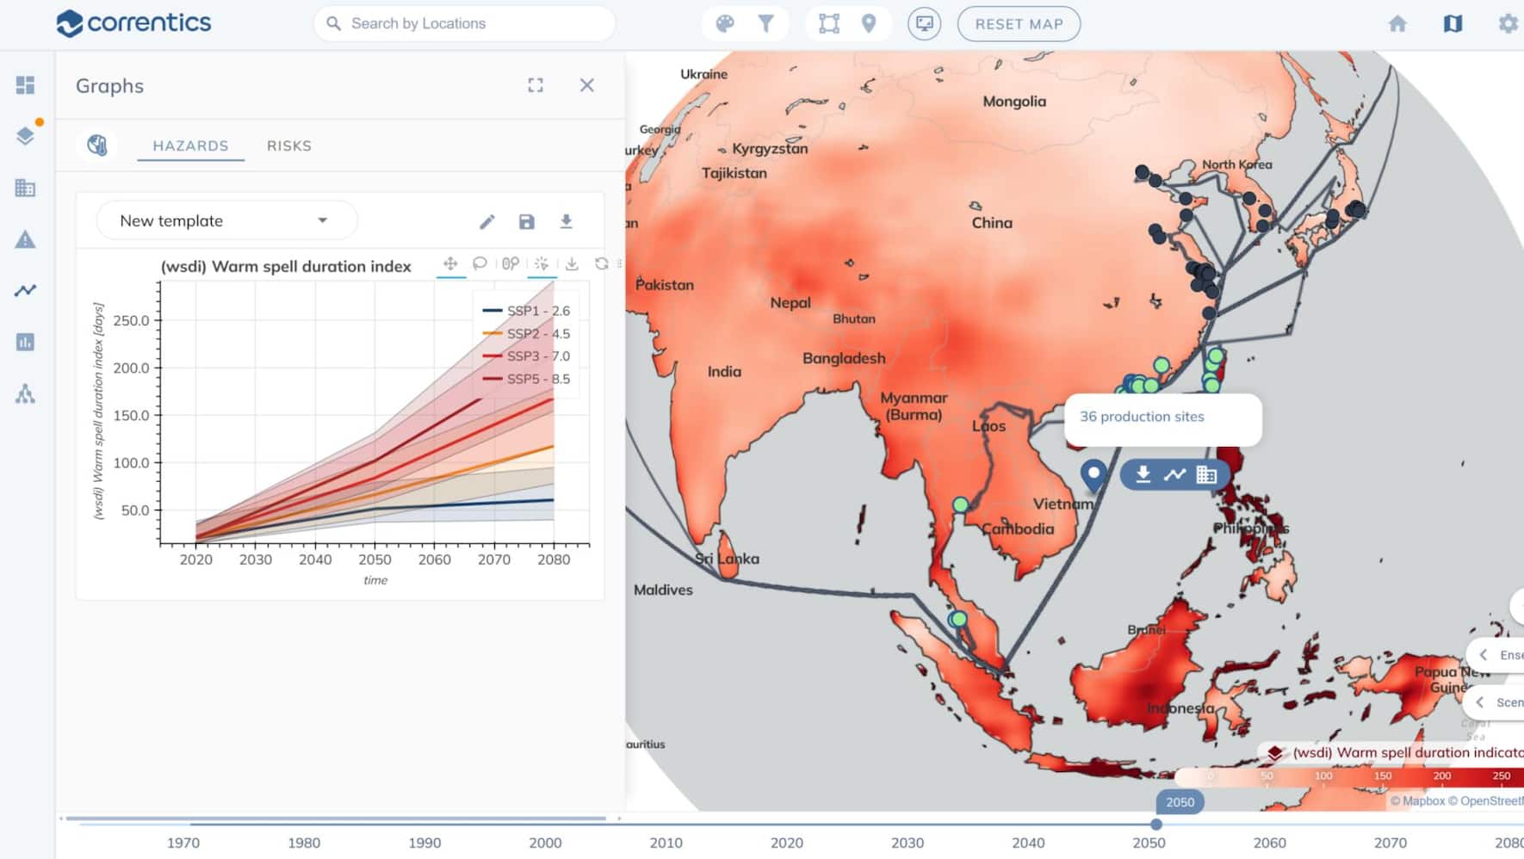Save the graph template with floppy icon
The width and height of the screenshot is (1524, 859).
click(x=526, y=222)
